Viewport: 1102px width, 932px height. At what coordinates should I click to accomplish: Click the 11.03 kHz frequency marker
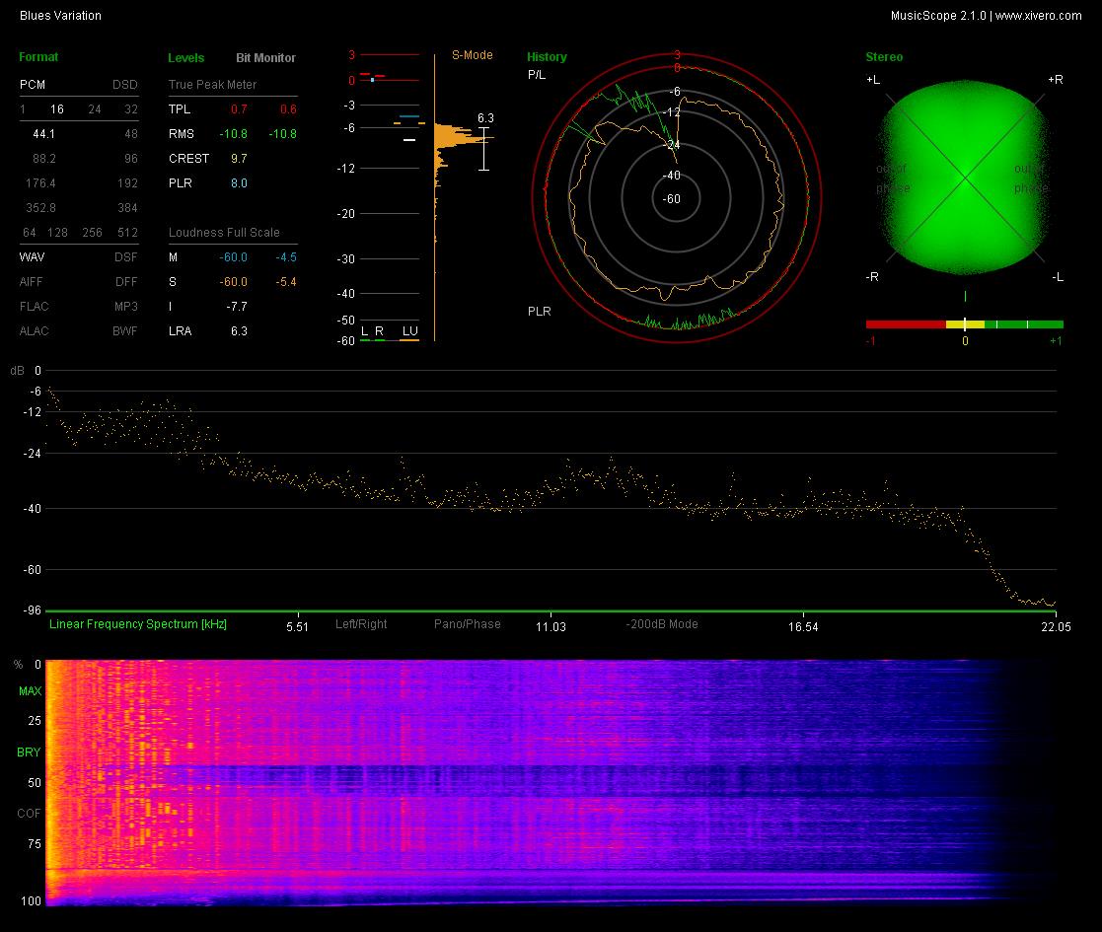[x=551, y=626]
